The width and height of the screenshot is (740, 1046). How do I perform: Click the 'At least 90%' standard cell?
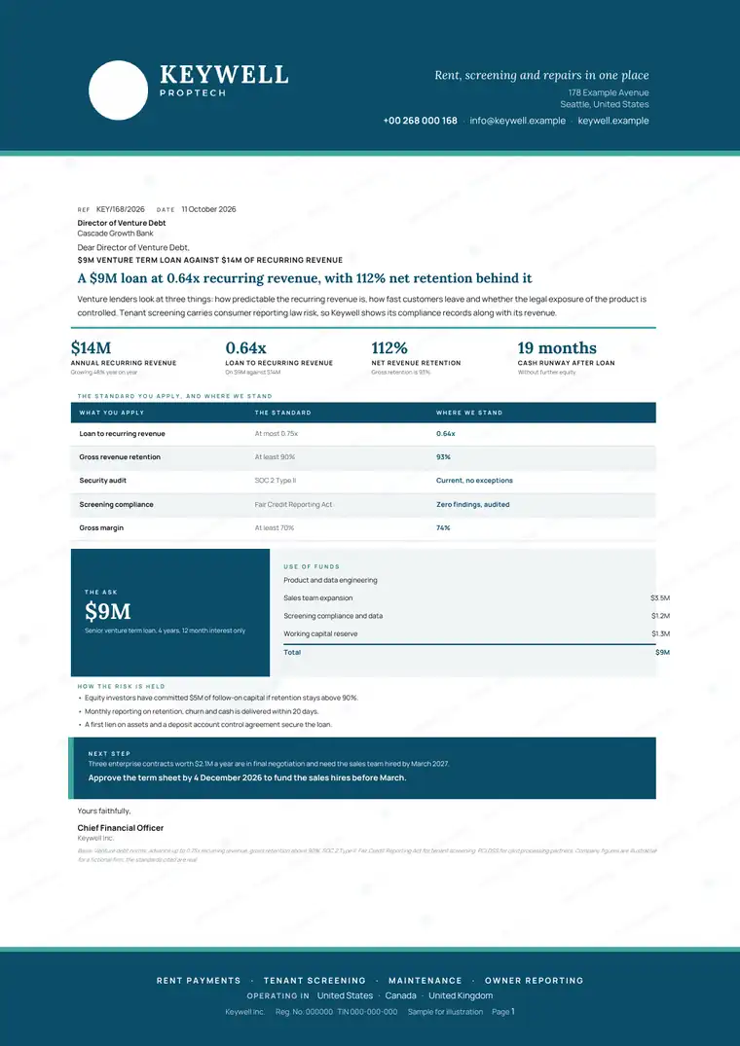coord(275,457)
